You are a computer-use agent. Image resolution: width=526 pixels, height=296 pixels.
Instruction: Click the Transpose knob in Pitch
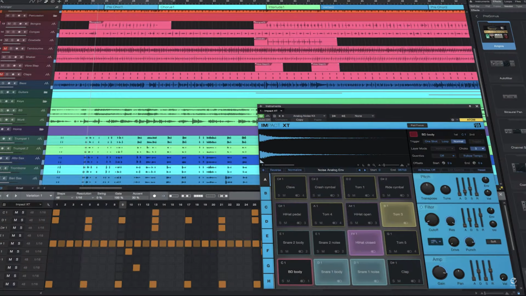pos(427,189)
